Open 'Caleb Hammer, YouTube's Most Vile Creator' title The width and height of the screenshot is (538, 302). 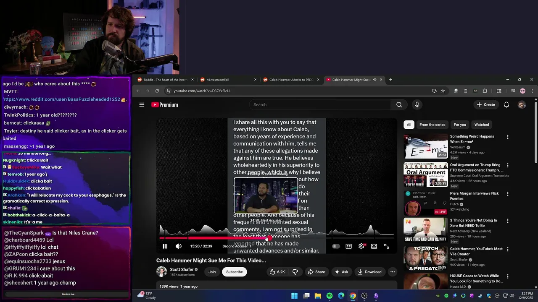[x=476, y=251]
